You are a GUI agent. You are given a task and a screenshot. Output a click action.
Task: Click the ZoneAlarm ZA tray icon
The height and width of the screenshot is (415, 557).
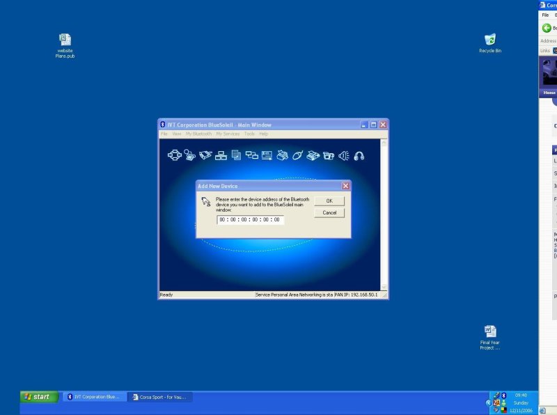496,402
